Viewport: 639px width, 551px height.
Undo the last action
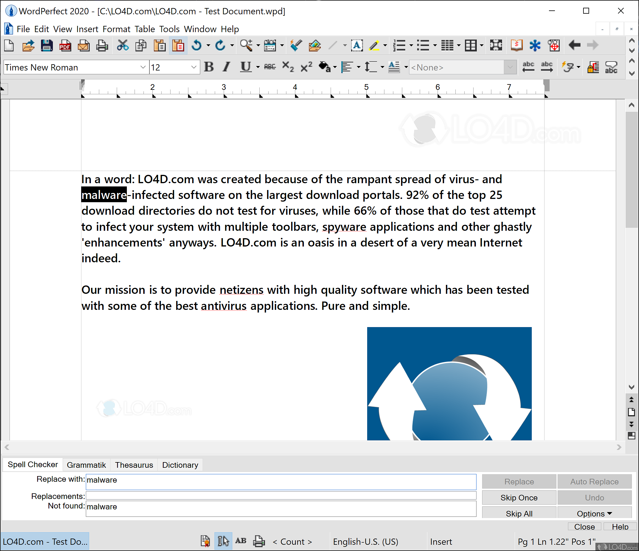(x=197, y=45)
